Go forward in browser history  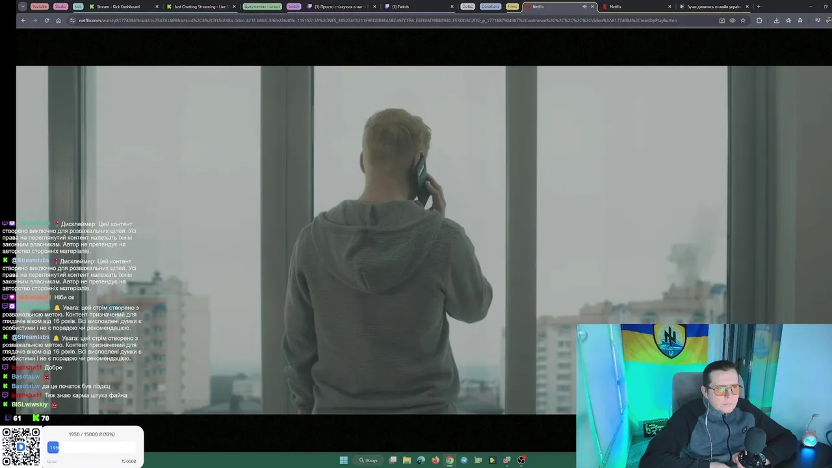pyautogui.click(x=34, y=20)
